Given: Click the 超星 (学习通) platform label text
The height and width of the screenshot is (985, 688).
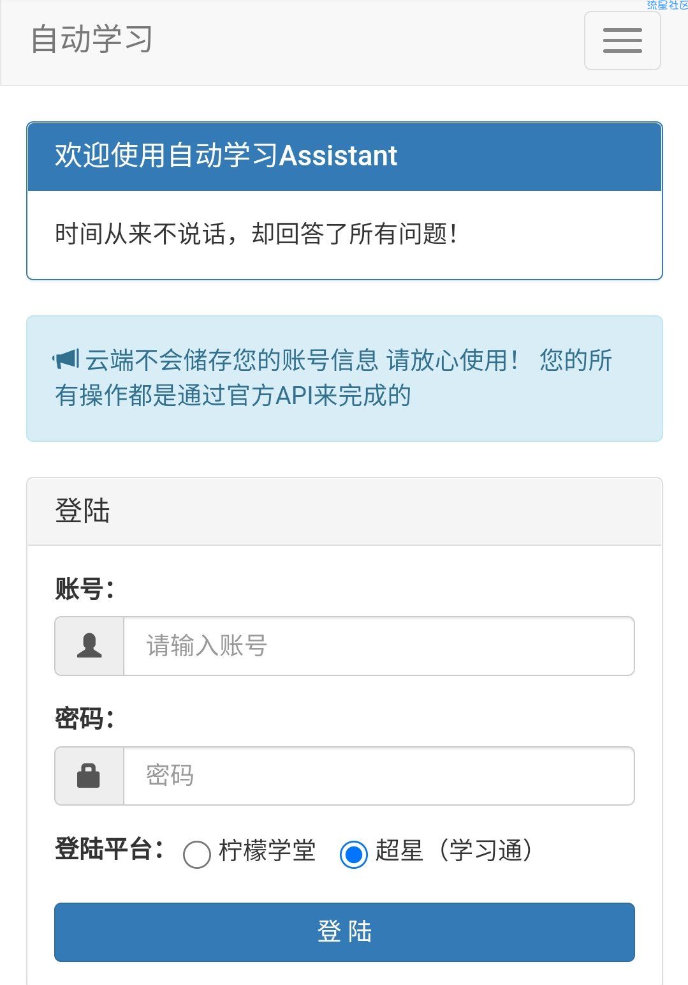Looking at the screenshot, I should 454,851.
